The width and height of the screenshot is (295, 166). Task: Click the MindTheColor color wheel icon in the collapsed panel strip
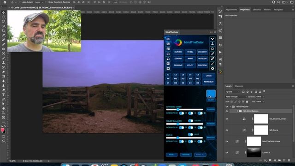[220, 71]
